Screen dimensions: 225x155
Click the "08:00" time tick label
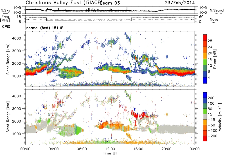tap(82, 149)
